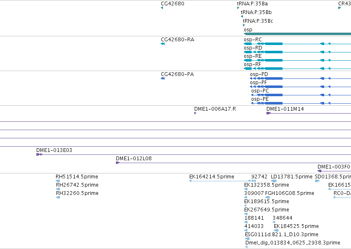Select the DME1-003F0 clone label
This screenshot has width=351, height=249.
pos(334,167)
